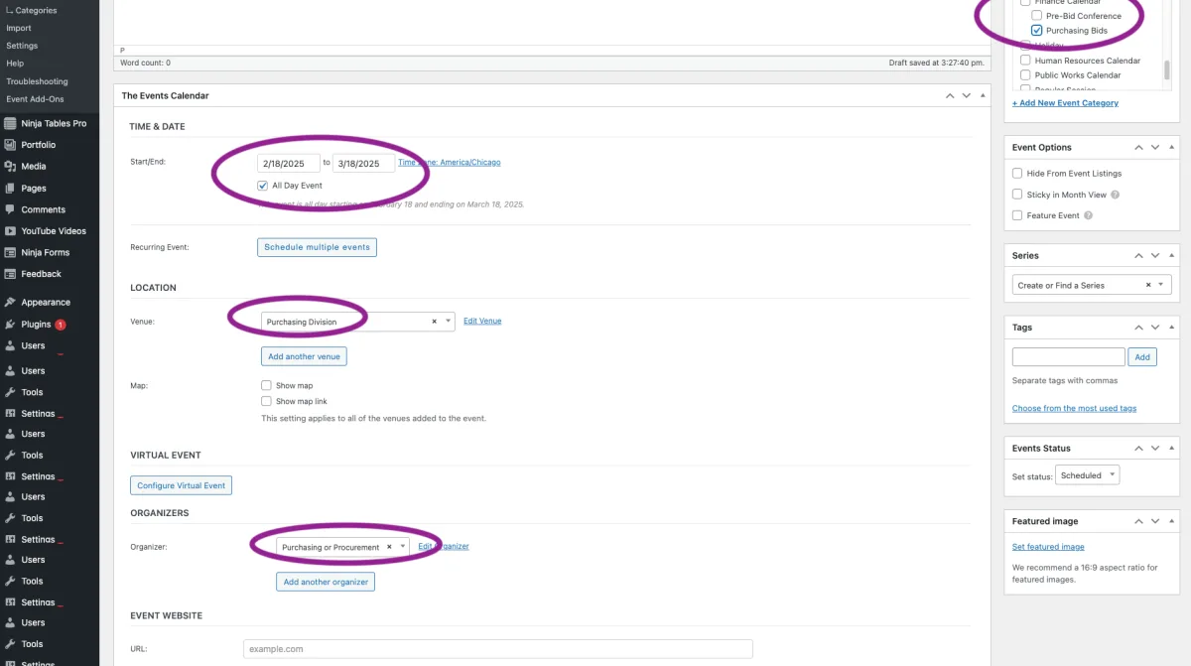Click the Comments bubble icon in the sidebar
1191x666 pixels.
[x=10, y=209]
